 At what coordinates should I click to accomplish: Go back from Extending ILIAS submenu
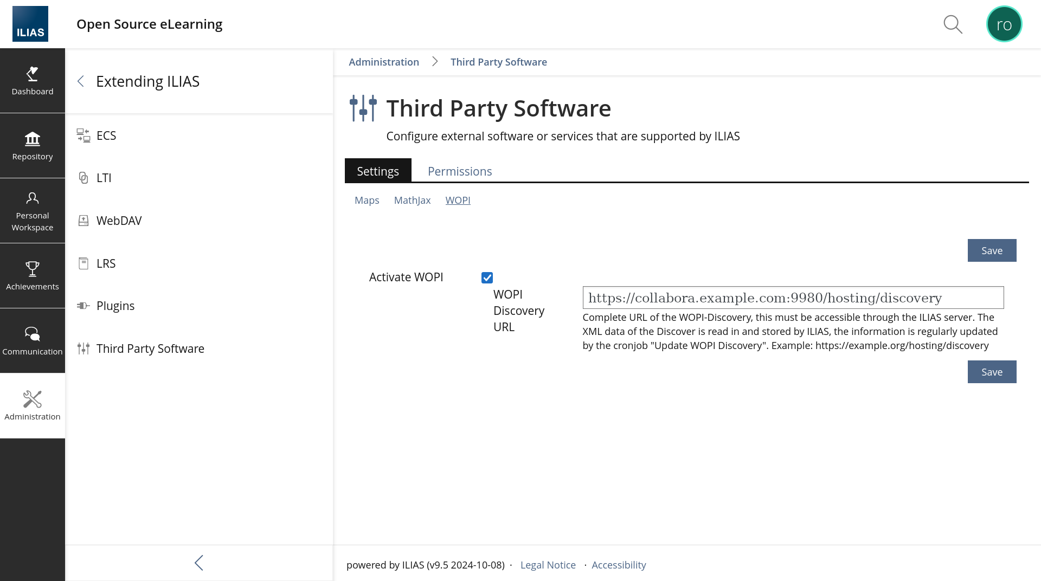click(81, 81)
